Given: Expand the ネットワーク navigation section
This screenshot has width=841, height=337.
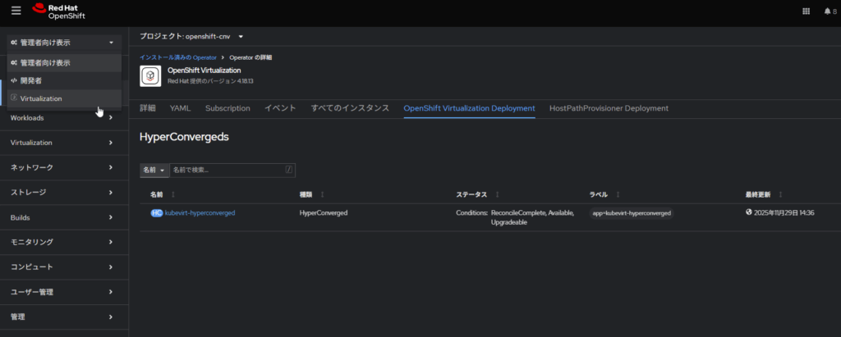Looking at the screenshot, I should (64, 168).
